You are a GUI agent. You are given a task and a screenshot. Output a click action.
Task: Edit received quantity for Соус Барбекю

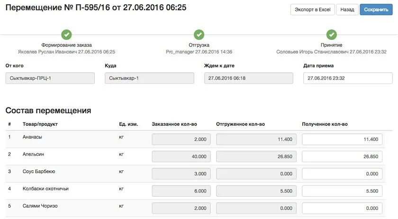click(342, 174)
